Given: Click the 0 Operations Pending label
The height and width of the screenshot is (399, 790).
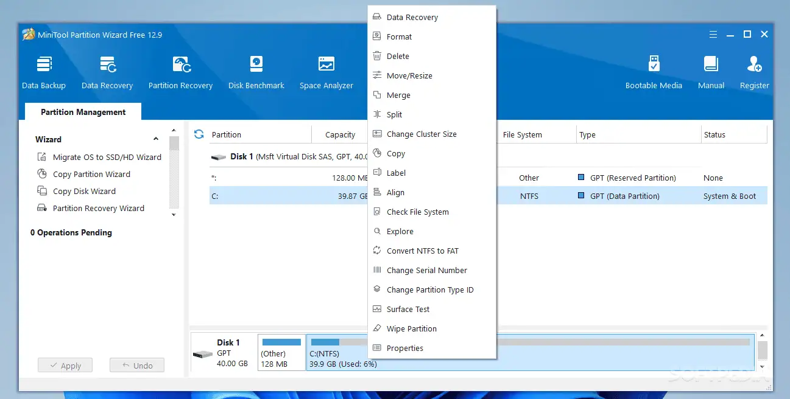Looking at the screenshot, I should [x=71, y=232].
